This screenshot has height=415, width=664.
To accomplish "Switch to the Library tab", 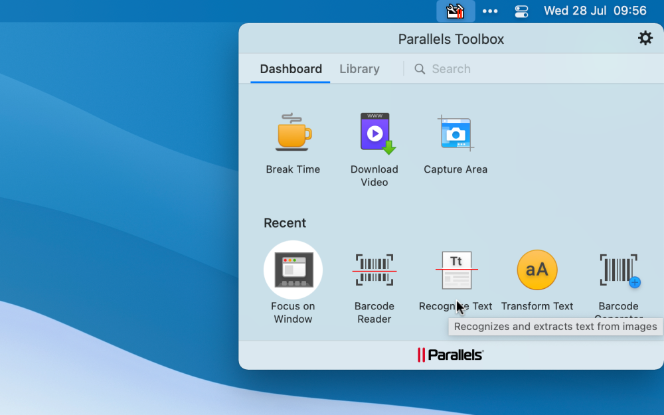I will [x=359, y=69].
